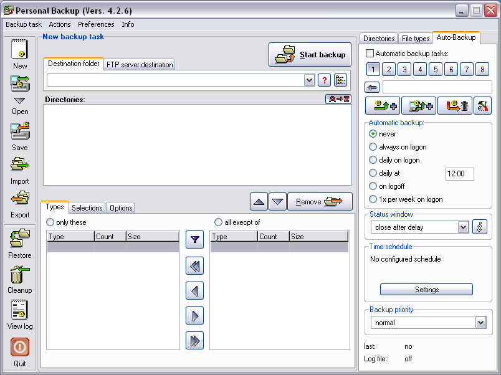
Task: Select 'daily at' radio button
Action: [373, 173]
